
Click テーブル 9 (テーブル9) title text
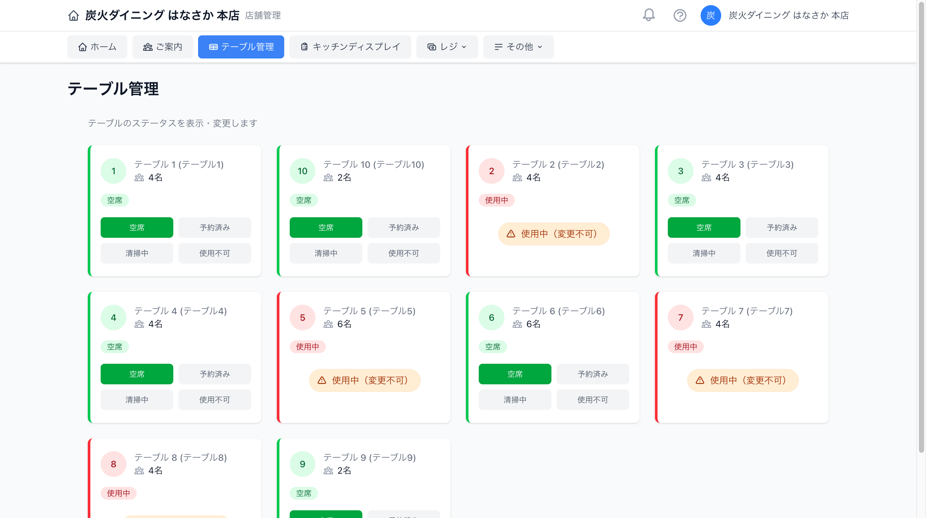click(x=369, y=457)
